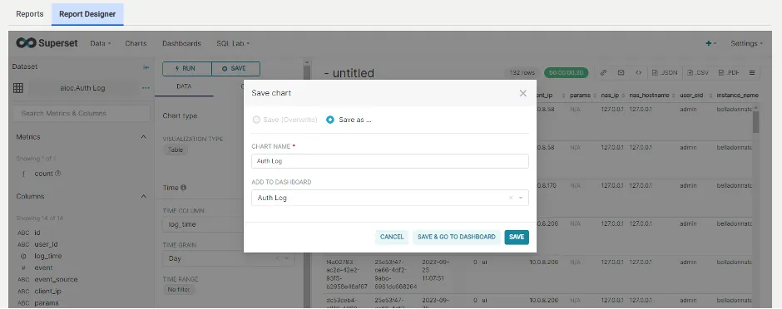The height and width of the screenshot is (309, 782).
Task: Click the results table vertical scrollbar
Action: point(755,121)
